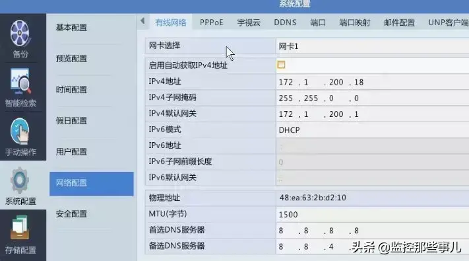The image size is (469, 261).
Task: Open 用户配置 in the side menu
Action: click(71, 151)
